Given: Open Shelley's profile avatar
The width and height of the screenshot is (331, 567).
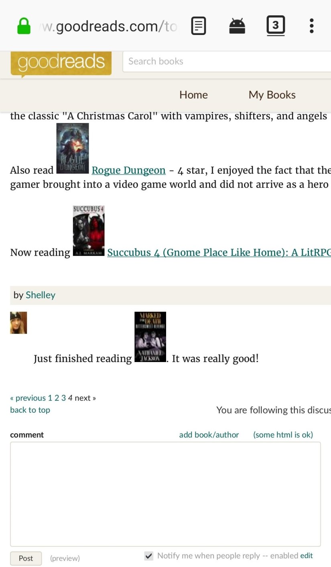Looking at the screenshot, I should point(18,323).
